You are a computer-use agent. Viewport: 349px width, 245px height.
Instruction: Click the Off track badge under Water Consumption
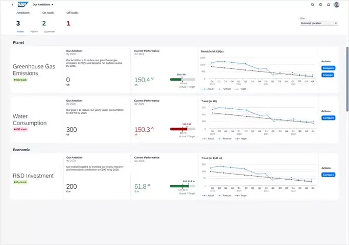coord(20,129)
